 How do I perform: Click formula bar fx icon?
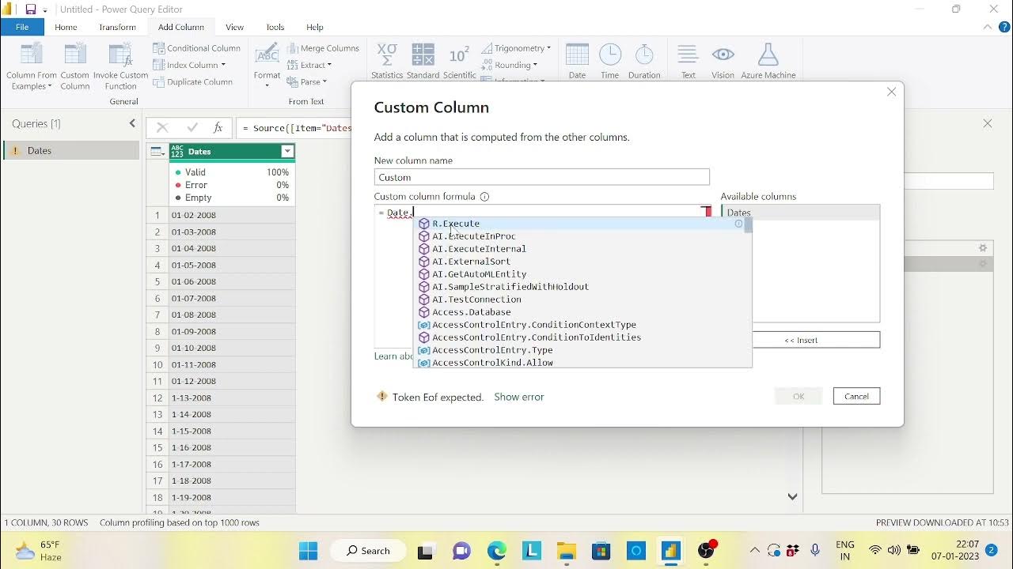(x=218, y=127)
